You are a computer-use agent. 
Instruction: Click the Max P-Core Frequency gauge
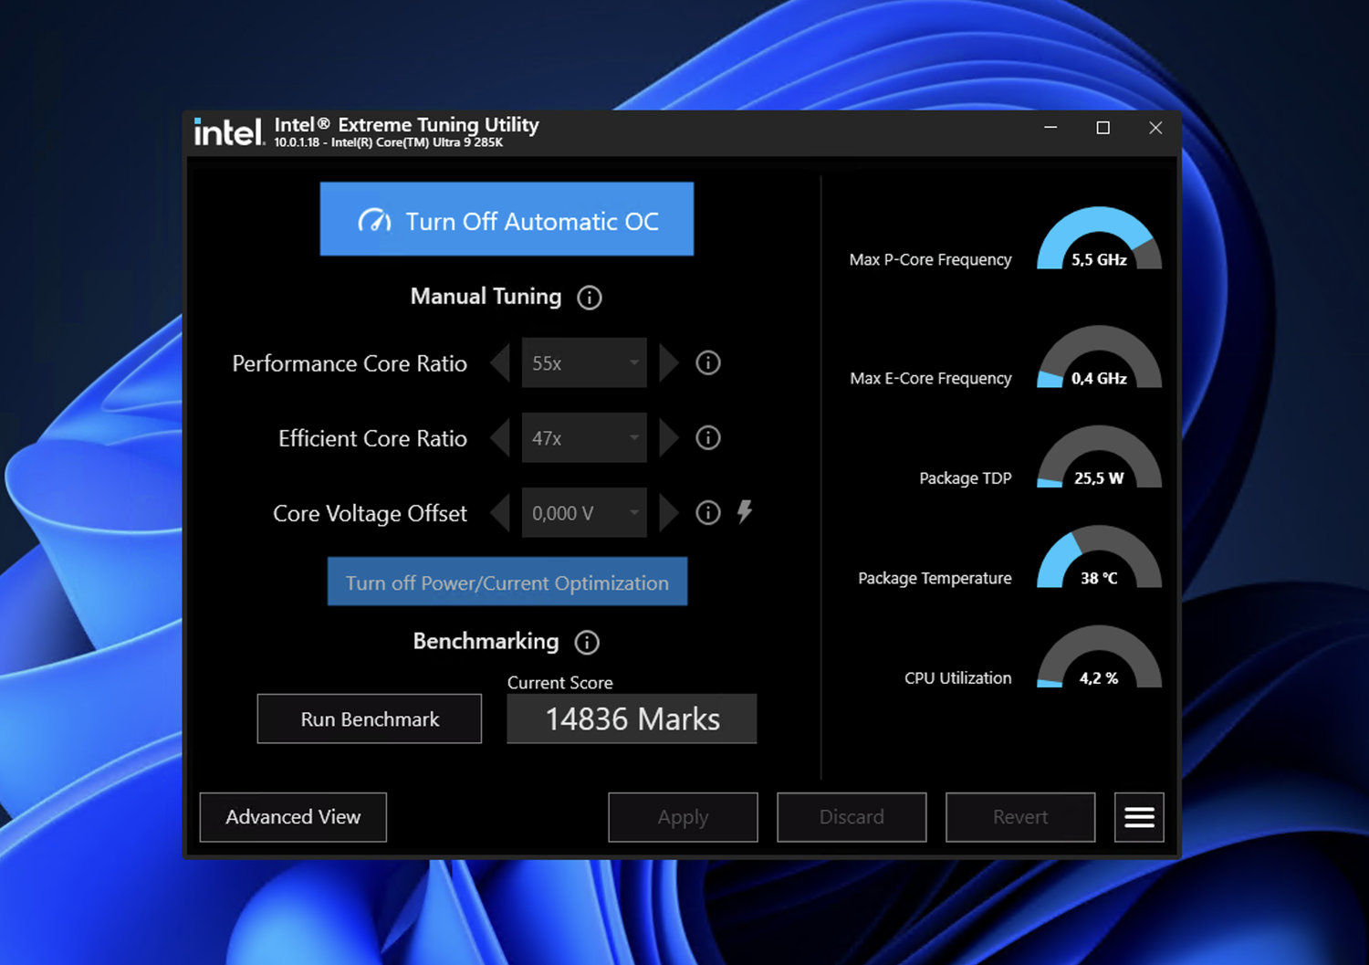click(x=1099, y=240)
